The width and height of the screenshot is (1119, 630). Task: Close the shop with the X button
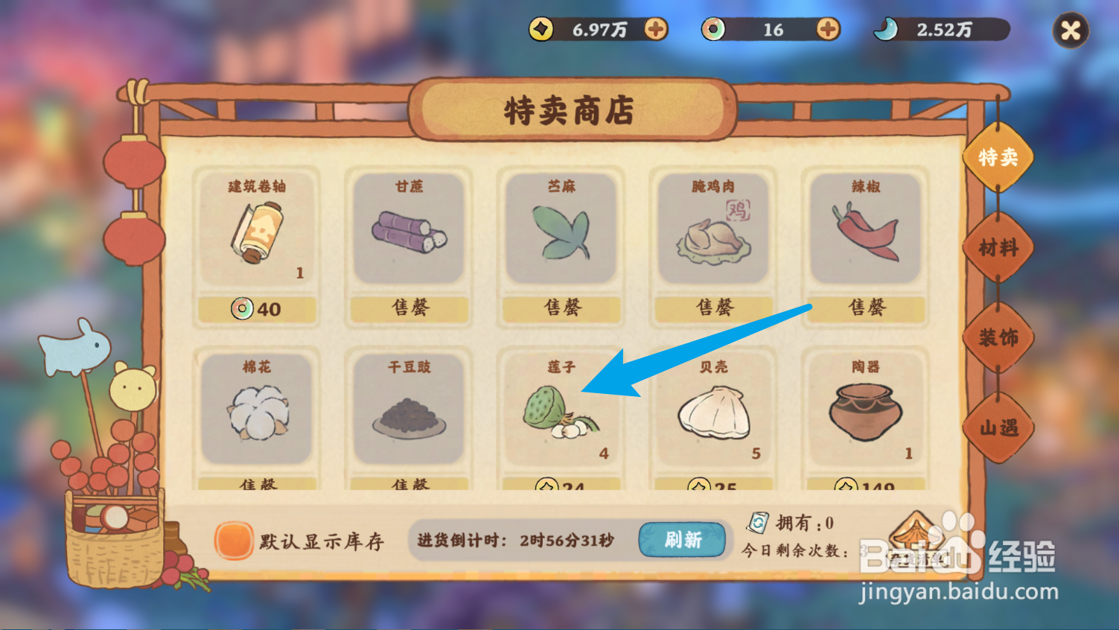[1071, 31]
